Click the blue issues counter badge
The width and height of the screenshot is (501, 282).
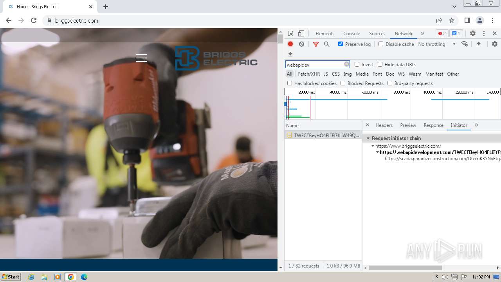coord(456,34)
